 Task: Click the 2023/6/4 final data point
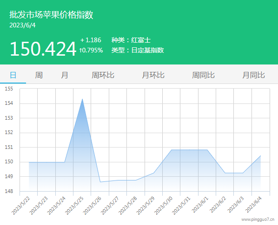[261, 156]
